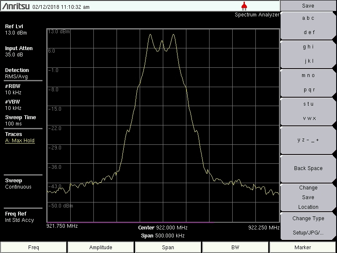Click the Detection RMS/Avg value
337x253 pixels.
tap(16, 77)
